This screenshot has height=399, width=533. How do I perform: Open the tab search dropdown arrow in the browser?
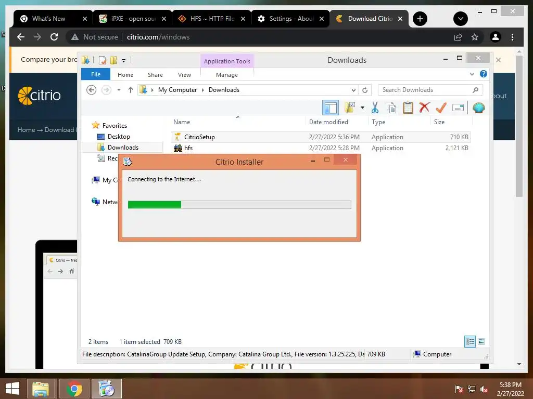coord(461,19)
